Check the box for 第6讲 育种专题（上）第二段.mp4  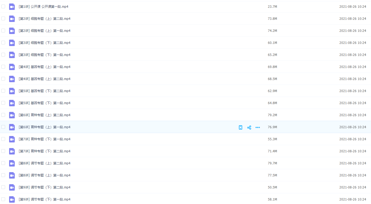[3, 115]
